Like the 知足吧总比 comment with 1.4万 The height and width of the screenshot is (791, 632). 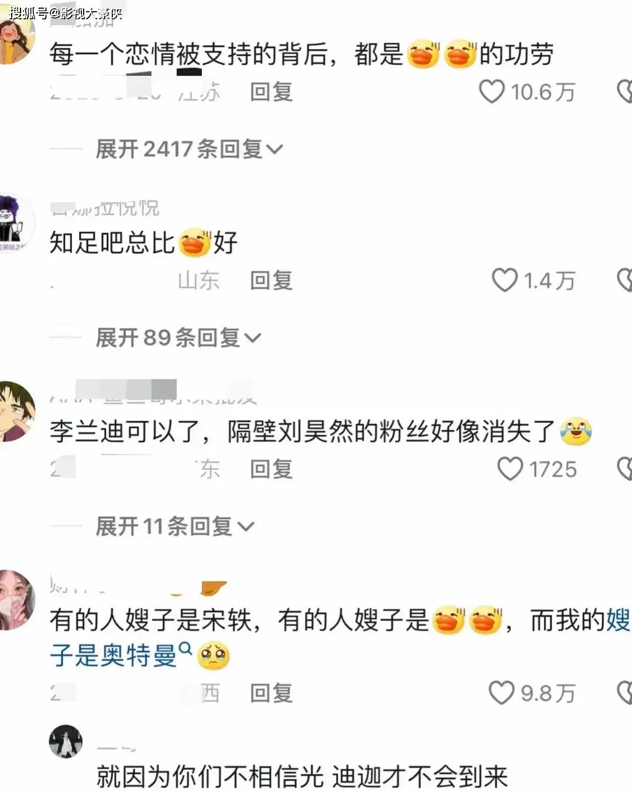tap(504, 280)
